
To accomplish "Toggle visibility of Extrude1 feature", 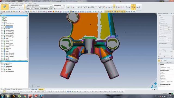I will tap(3, 29).
